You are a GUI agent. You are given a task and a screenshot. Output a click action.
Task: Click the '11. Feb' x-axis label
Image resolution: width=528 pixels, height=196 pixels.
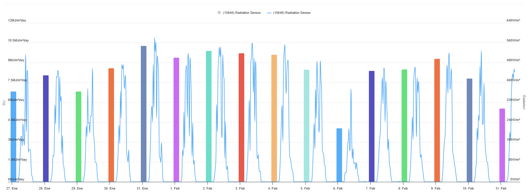point(501,188)
